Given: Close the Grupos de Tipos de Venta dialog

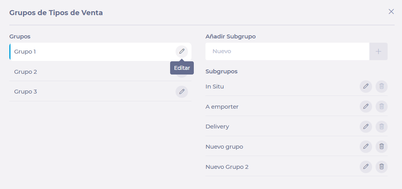Looking at the screenshot, I should (391, 12).
